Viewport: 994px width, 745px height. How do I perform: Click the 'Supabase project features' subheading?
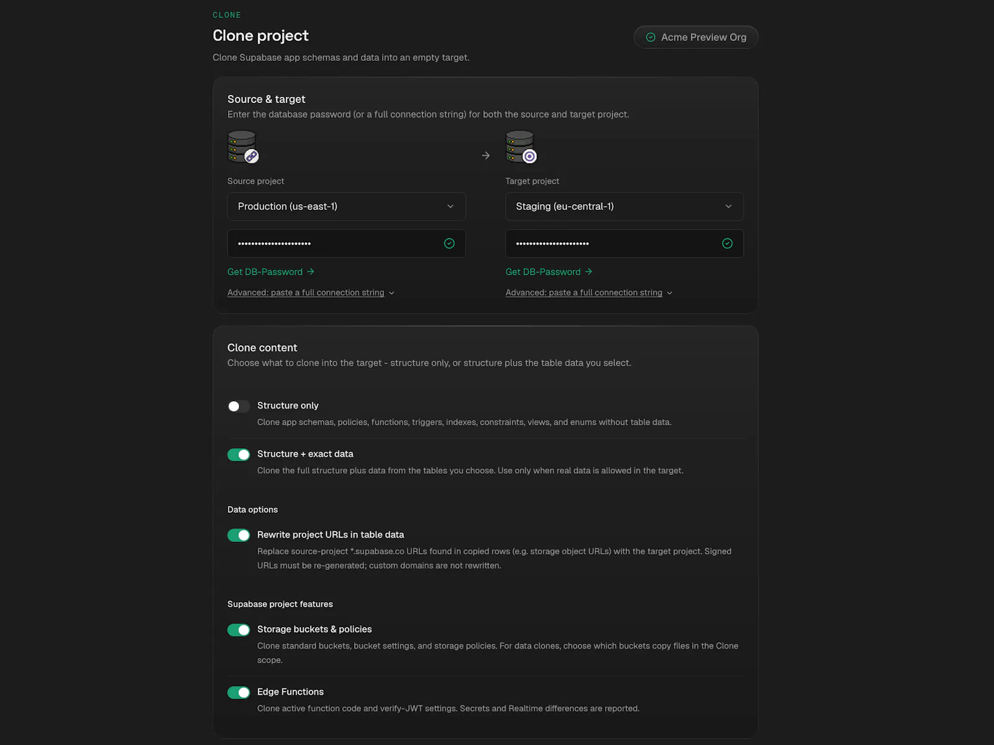tap(280, 604)
